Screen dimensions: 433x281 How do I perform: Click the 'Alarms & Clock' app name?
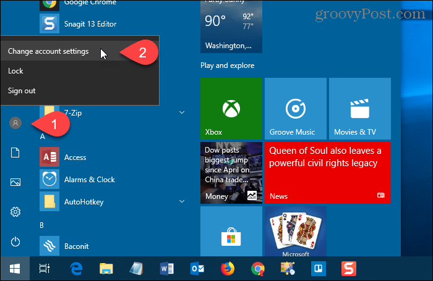[x=90, y=180]
